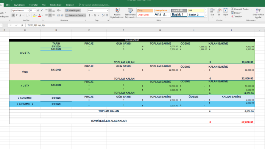Decrease font size with the smaller A icon
Screen dimensions: 265x149
pos(42,11)
